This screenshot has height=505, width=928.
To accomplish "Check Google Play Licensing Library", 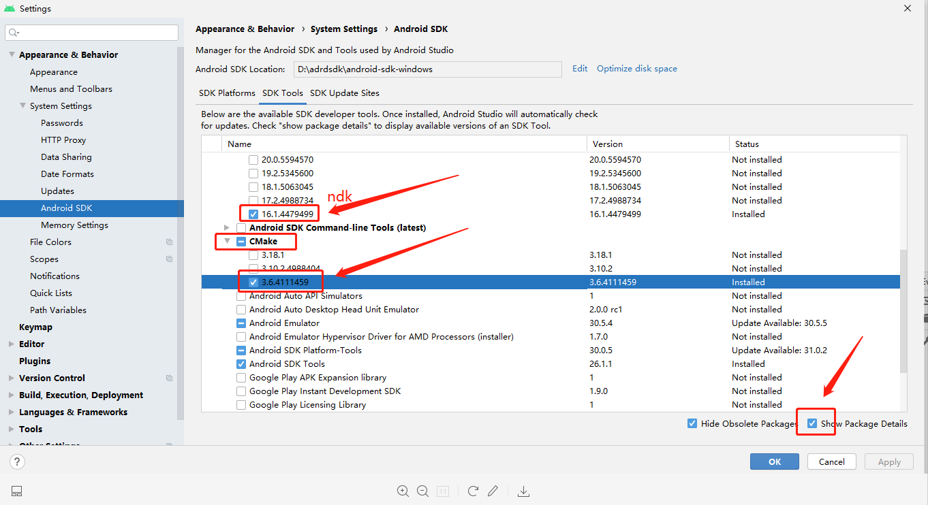I will pyautogui.click(x=241, y=405).
